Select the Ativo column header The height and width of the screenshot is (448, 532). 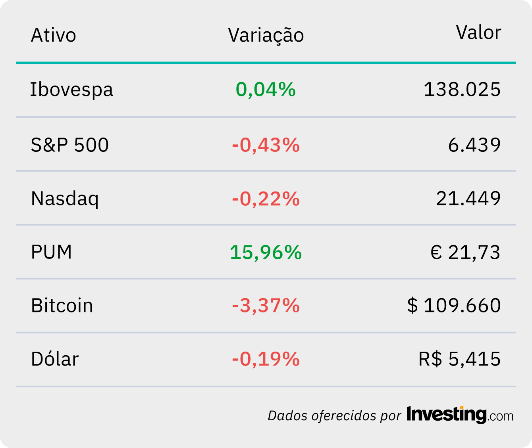point(54,35)
